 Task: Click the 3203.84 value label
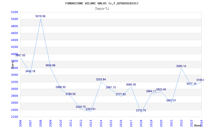(101, 79)
